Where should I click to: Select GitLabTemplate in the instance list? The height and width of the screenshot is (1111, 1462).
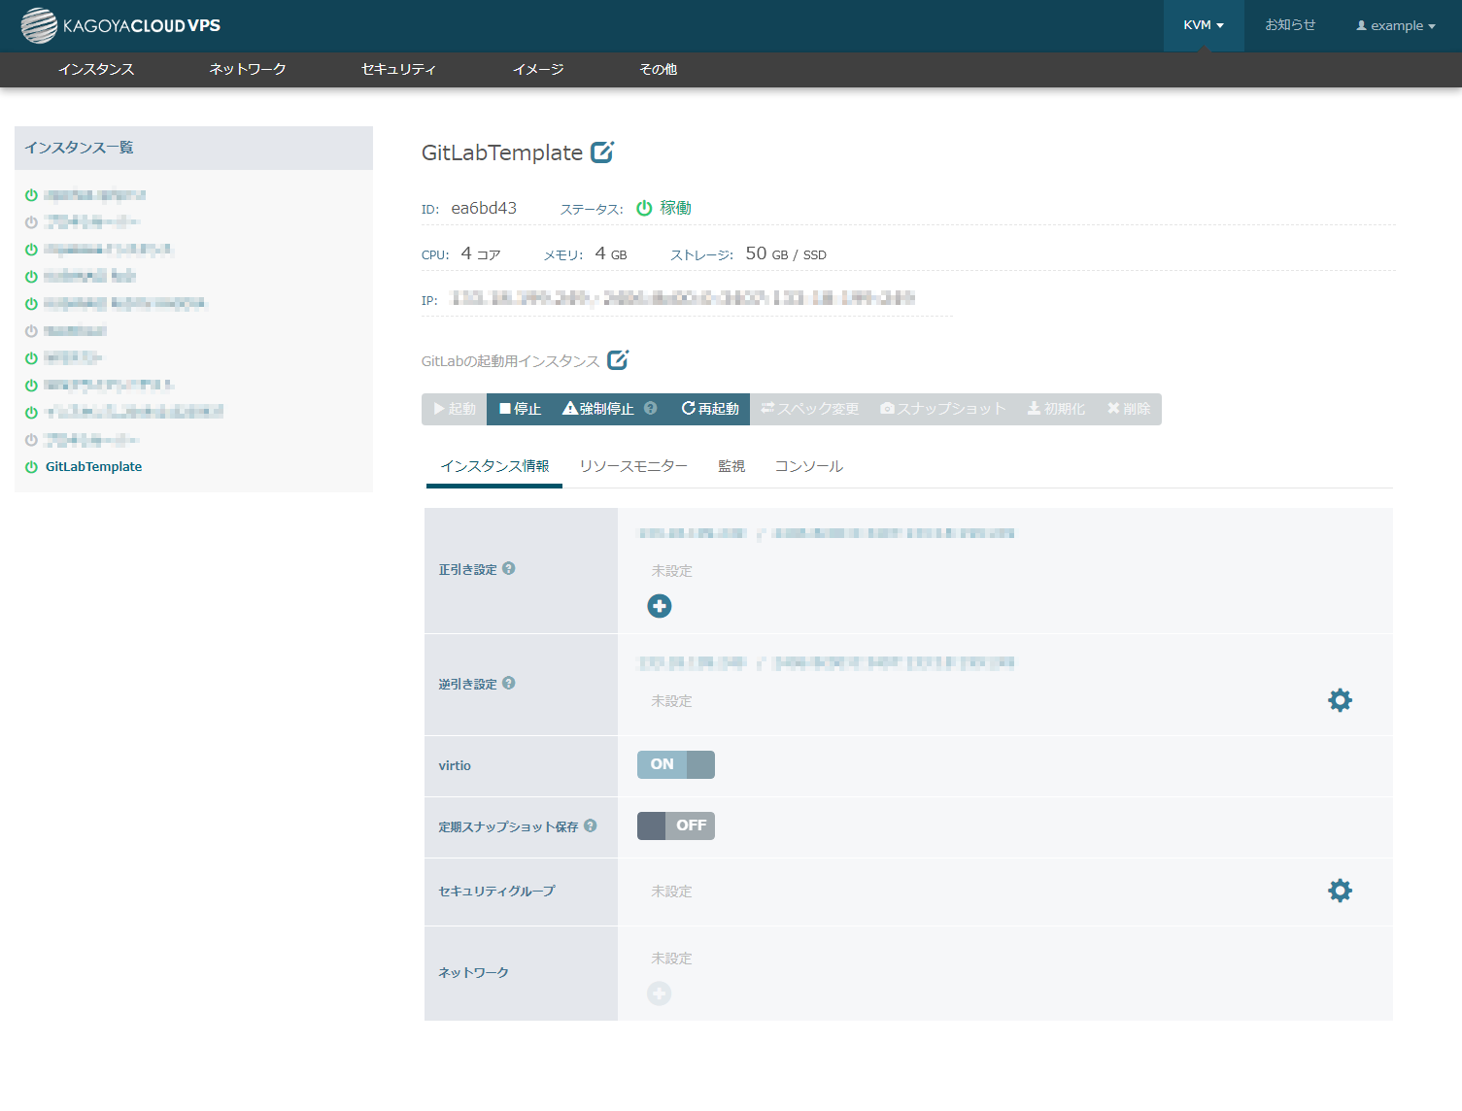[x=93, y=467]
